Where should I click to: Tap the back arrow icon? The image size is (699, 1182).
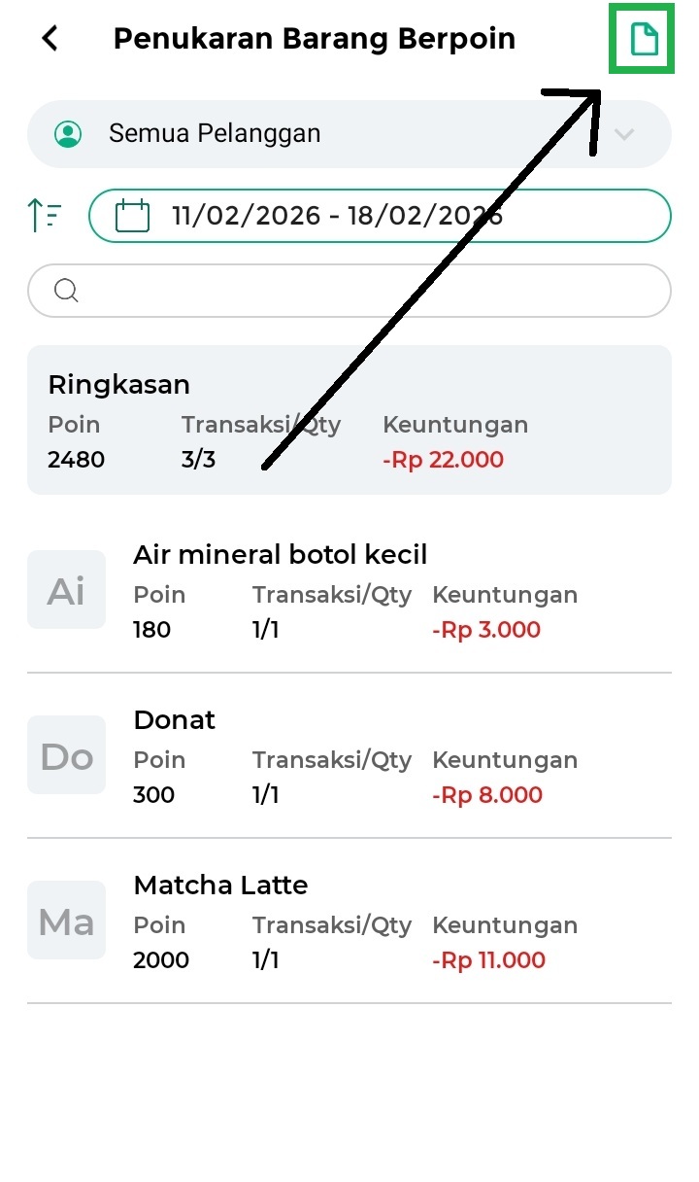click(50, 39)
